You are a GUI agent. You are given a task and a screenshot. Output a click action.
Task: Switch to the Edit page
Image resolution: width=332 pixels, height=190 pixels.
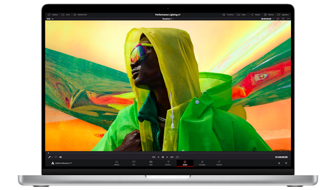pos(151,163)
